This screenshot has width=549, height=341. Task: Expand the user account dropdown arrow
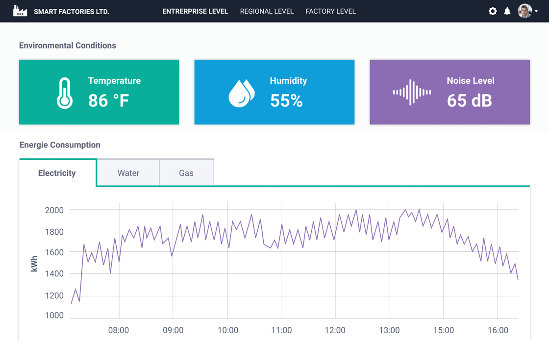(536, 11)
